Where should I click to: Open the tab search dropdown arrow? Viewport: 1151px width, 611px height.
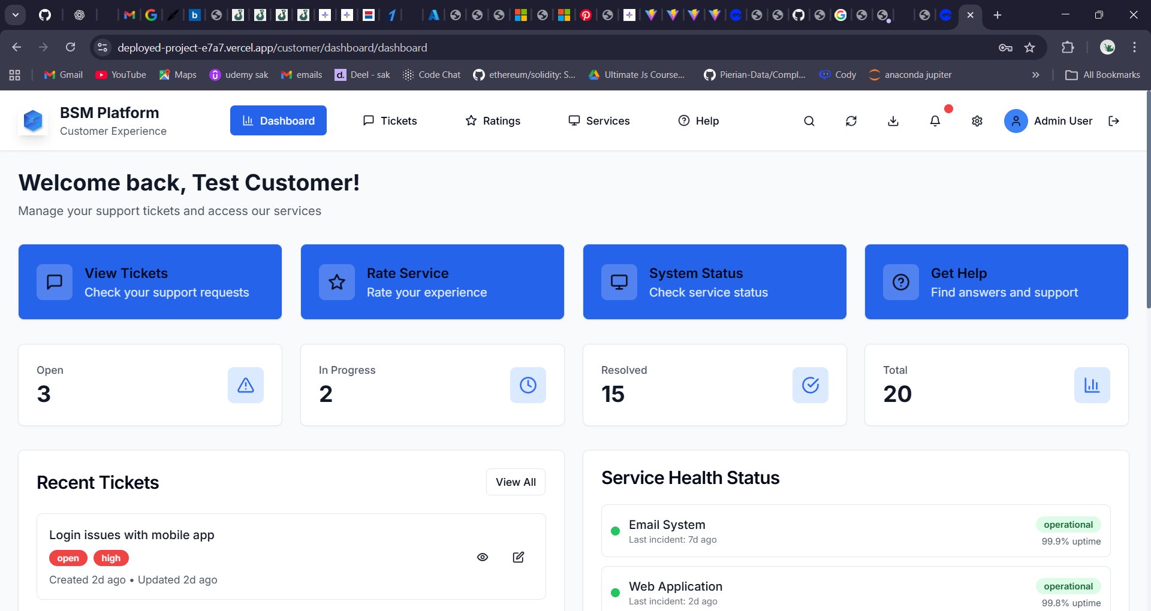point(16,15)
